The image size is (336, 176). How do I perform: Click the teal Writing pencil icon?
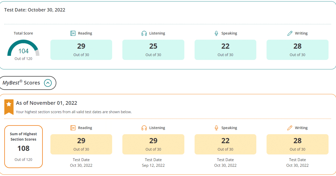click(x=290, y=33)
